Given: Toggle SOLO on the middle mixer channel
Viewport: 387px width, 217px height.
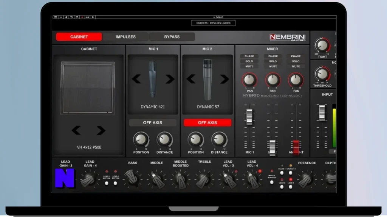Looking at the screenshot, I should [x=273, y=61].
